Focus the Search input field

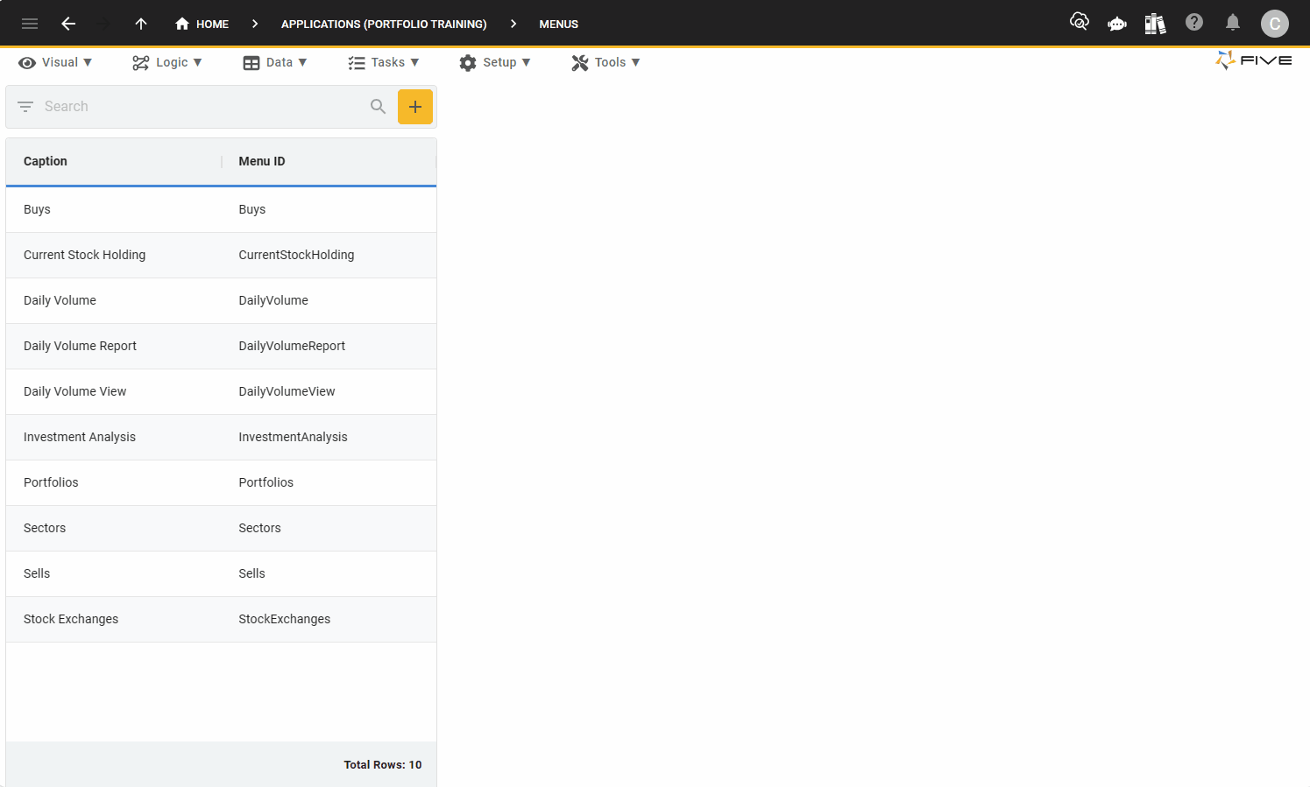(202, 106)
